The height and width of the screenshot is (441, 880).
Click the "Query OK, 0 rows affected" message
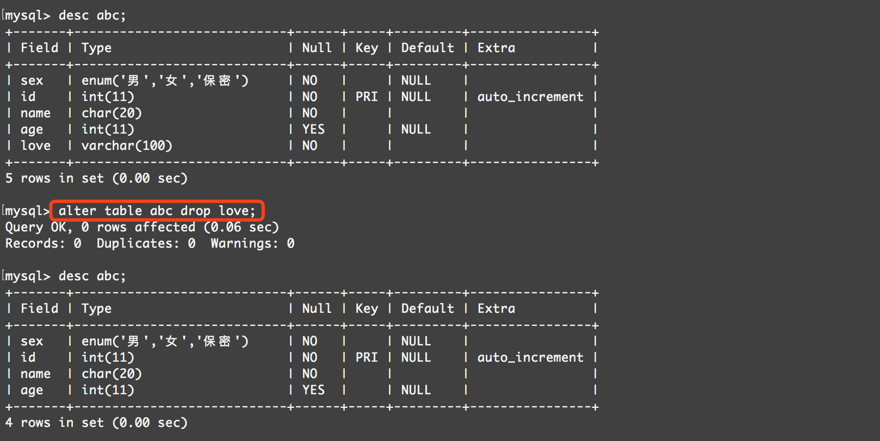pyautogui.click(x=141, y=227)
